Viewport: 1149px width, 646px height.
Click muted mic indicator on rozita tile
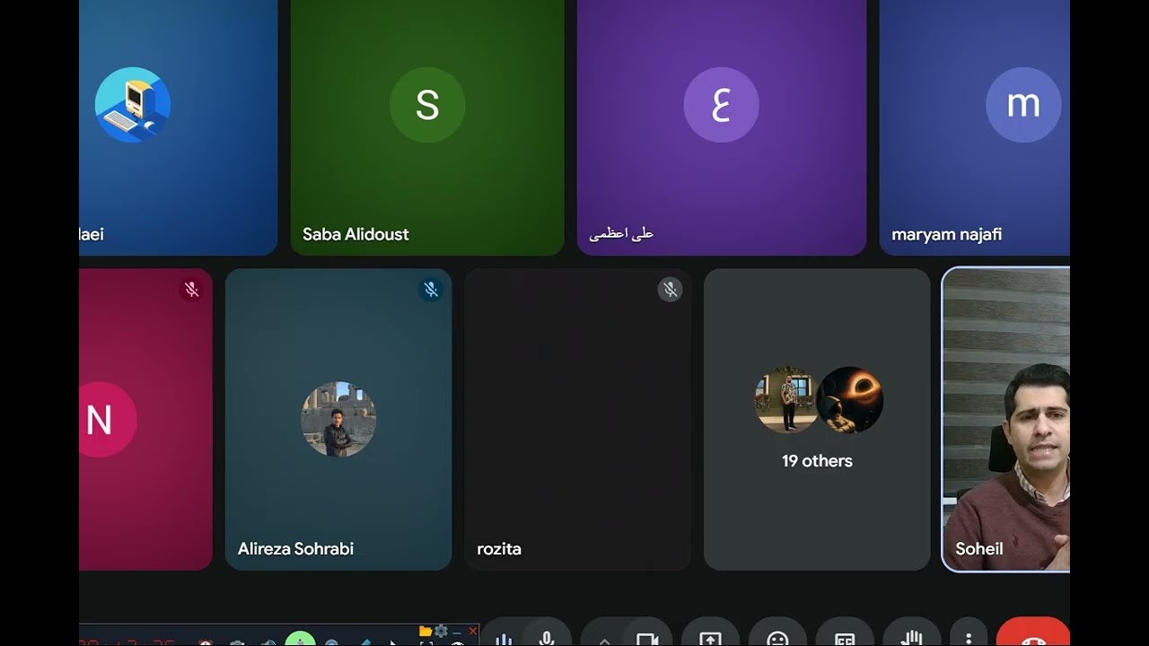click(x=670, y=290)
